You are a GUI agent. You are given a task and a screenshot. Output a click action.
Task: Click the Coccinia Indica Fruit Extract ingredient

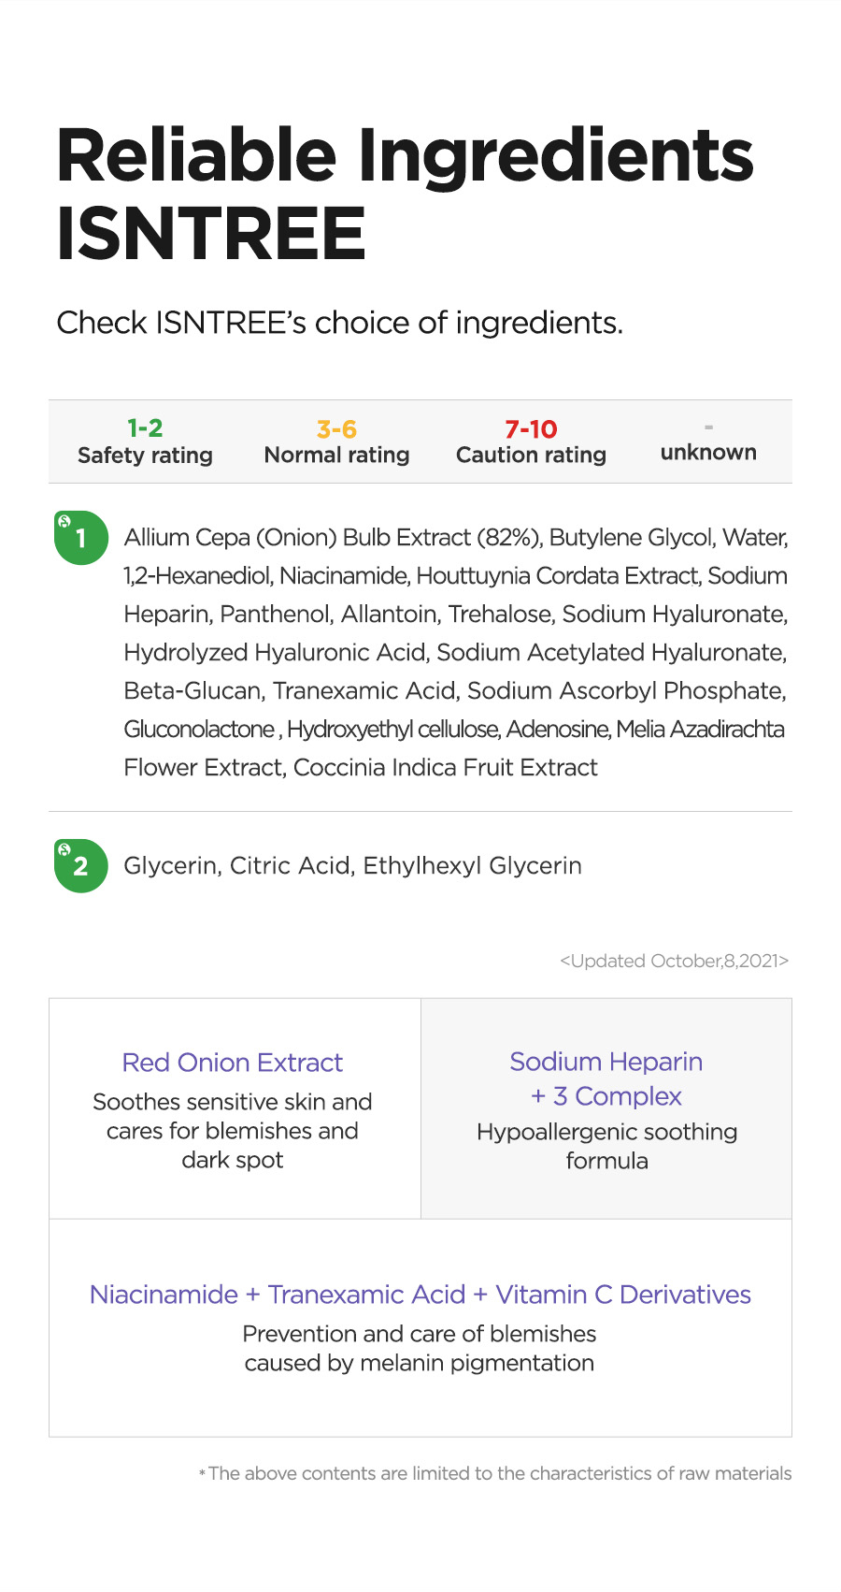pos(446,768)
